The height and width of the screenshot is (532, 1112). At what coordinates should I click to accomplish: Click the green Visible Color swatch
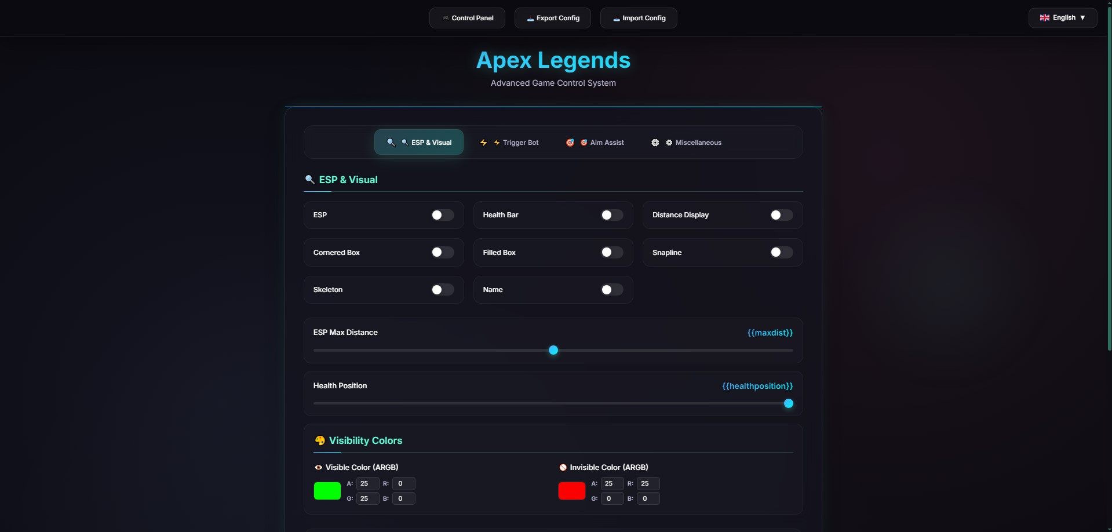tap(327, 491)
